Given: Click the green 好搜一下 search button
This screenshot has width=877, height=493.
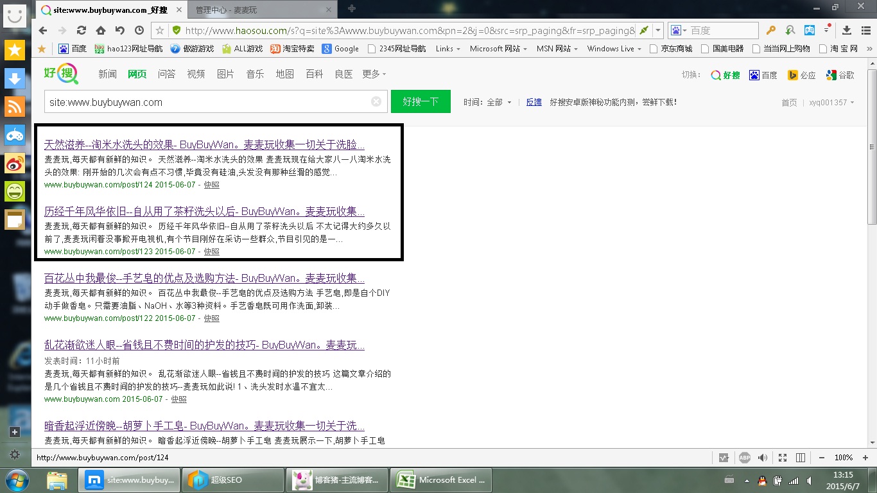Looking at the screenshot, I should pyautogui.click(x=421, y=101).
